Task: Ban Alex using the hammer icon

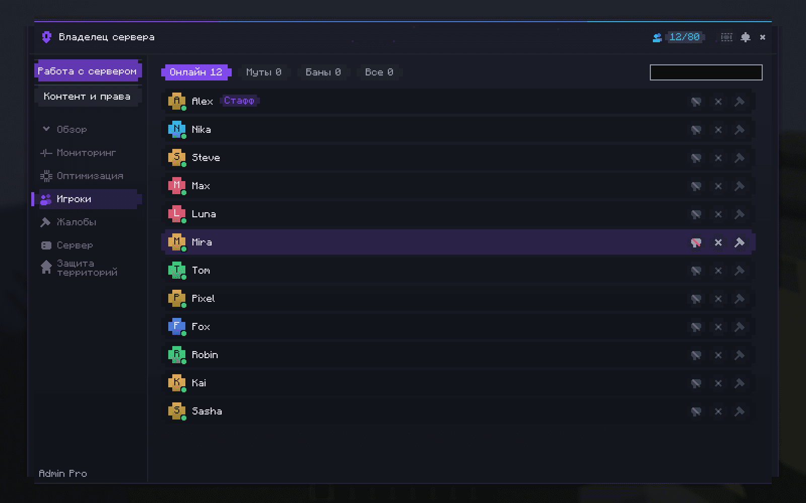Action: pyautogui.click(x=740, y=102)
